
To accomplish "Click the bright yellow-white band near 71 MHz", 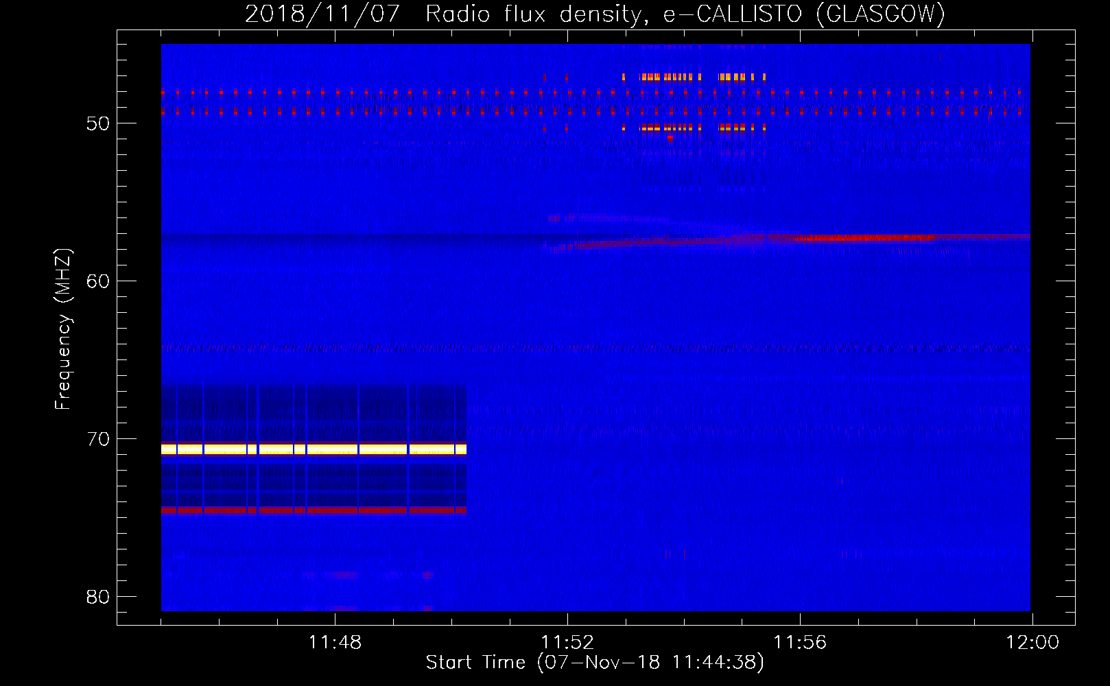I will tap(314, 449).
